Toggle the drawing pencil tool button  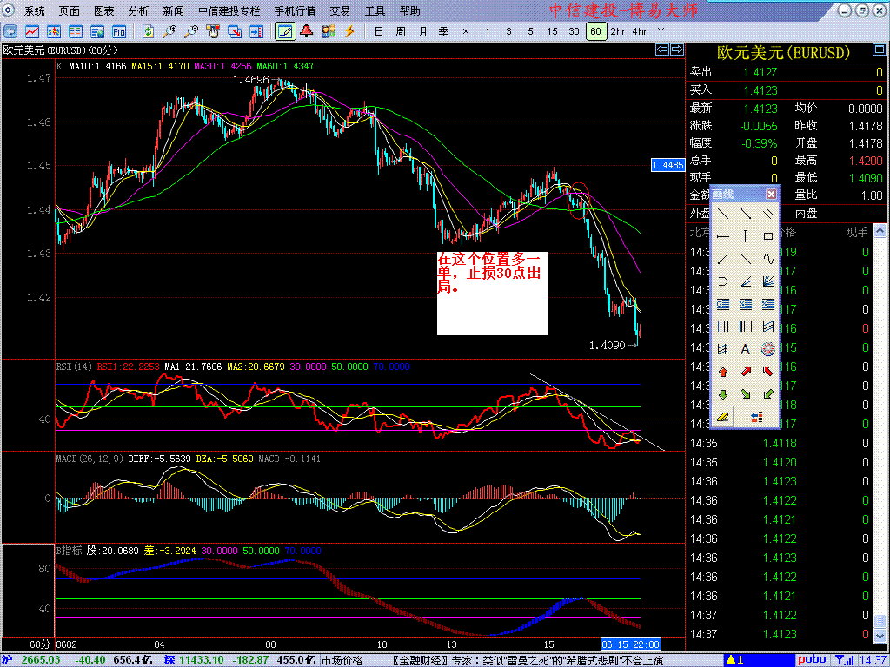285,32
